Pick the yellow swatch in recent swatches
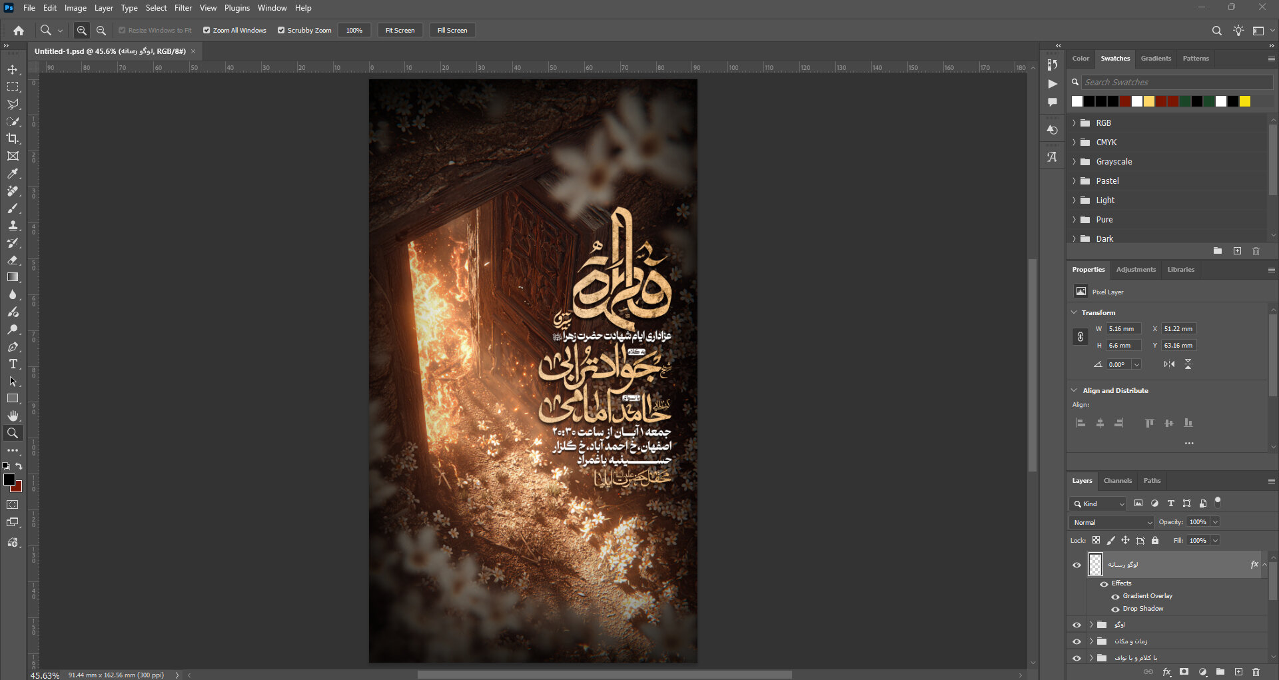This screenshot has height=680, width=1279. (1245, 101)
